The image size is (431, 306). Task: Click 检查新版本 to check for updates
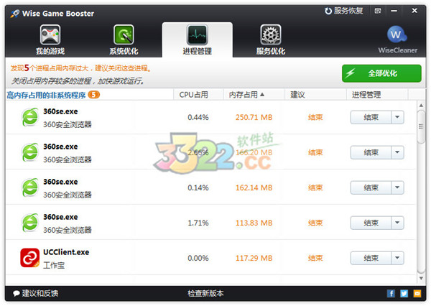tap(205, 294)
